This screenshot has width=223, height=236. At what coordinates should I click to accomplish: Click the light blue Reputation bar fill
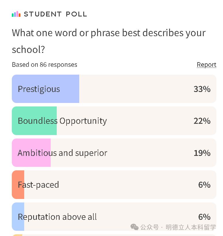[18, 217]
